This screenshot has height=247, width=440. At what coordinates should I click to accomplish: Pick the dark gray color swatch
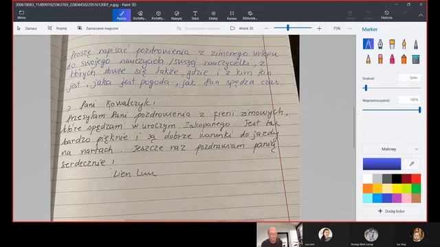pos(387,178)
